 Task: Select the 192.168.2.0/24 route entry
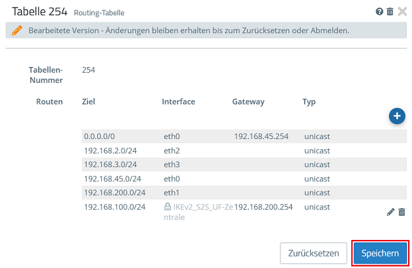(112, 151)
